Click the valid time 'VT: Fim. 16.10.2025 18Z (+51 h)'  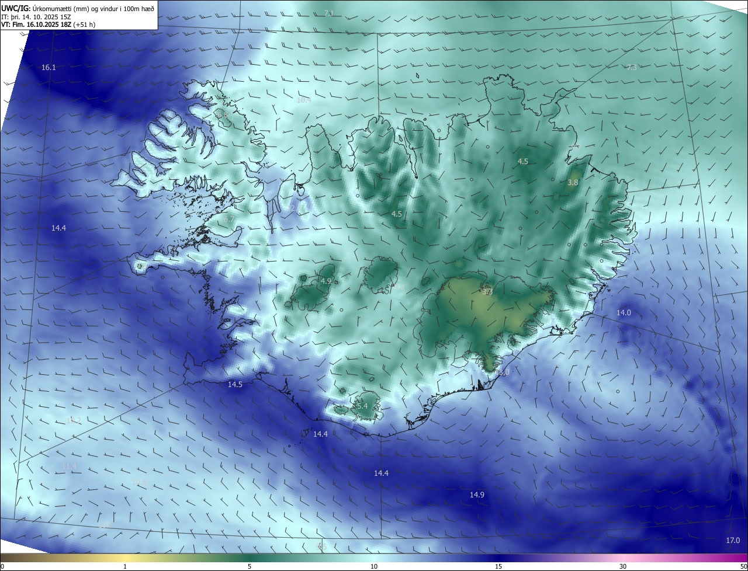tap(49, 25)
